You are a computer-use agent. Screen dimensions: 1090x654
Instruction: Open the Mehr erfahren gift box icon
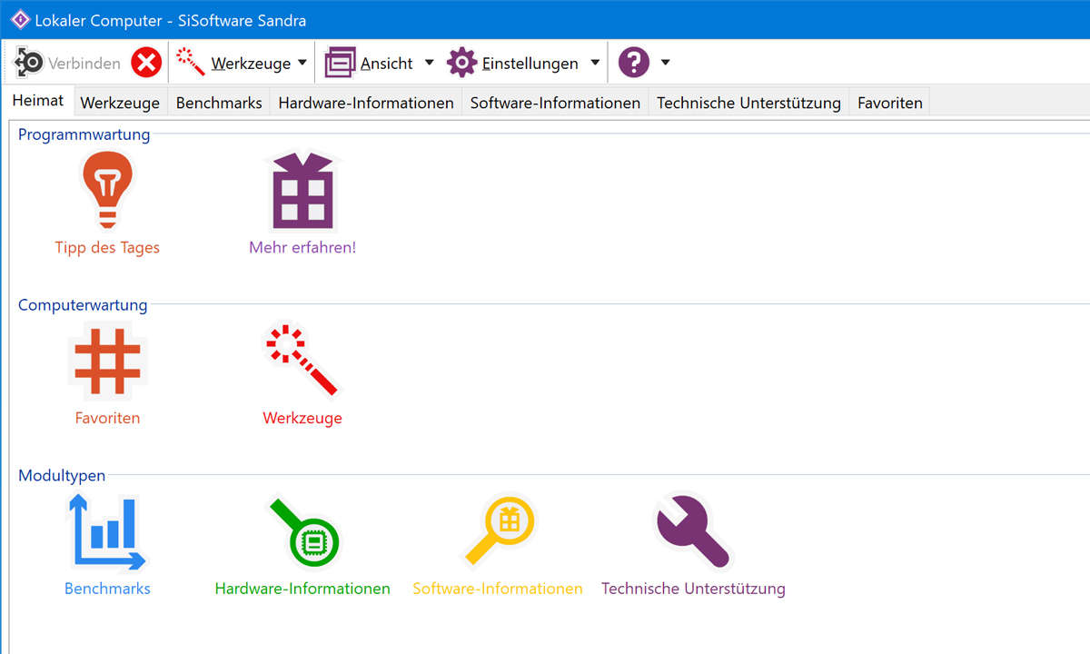pos(302,191)
